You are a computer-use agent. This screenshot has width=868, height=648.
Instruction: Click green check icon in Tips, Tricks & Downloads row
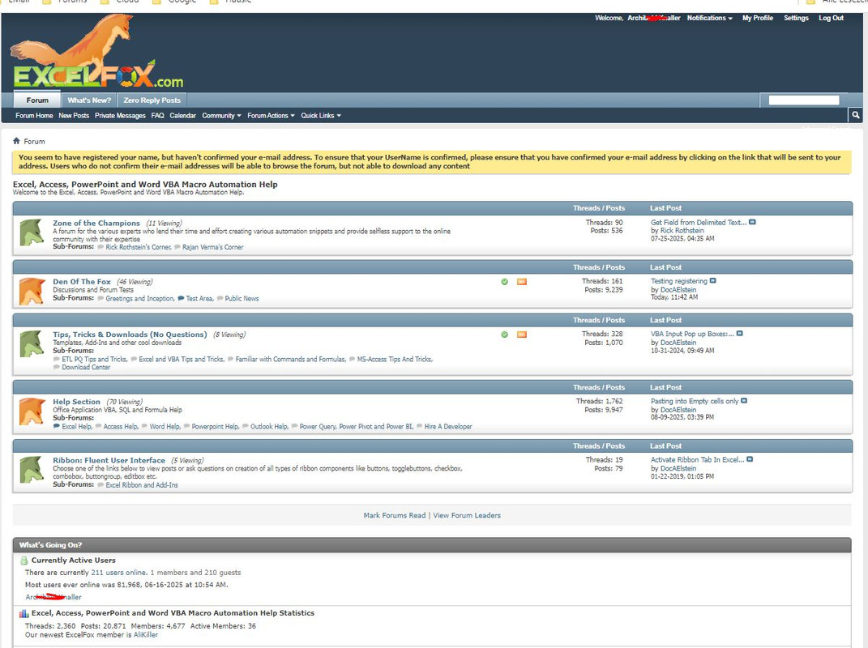(504, 335)
